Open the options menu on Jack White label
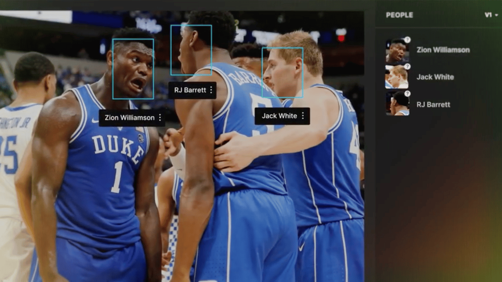502x282 pixels. 303,116
